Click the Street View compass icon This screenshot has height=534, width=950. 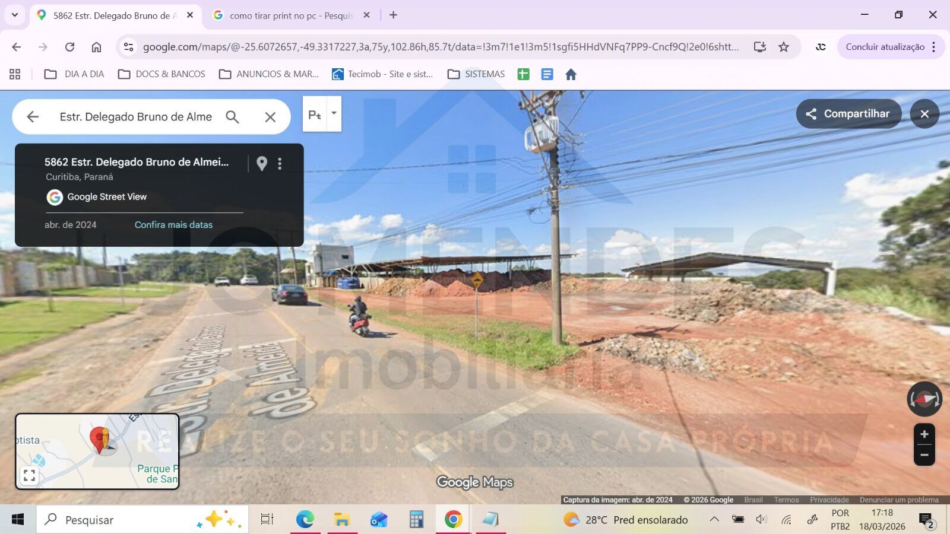point(924,399)
